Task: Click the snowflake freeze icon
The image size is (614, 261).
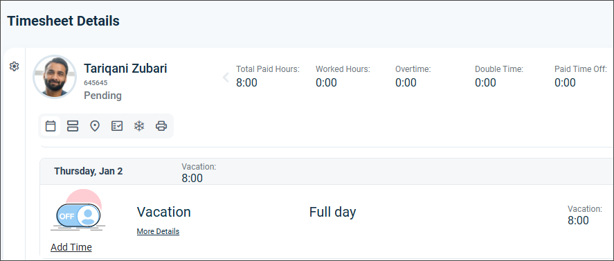Action: coord(139,126)
